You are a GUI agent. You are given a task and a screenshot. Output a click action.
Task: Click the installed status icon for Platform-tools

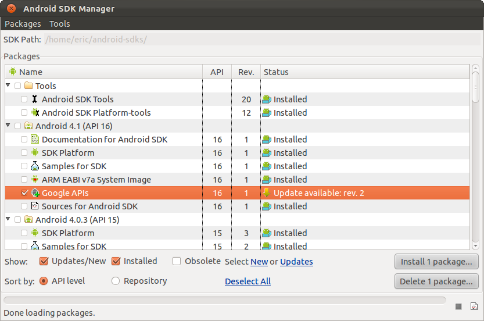(267, 113)
